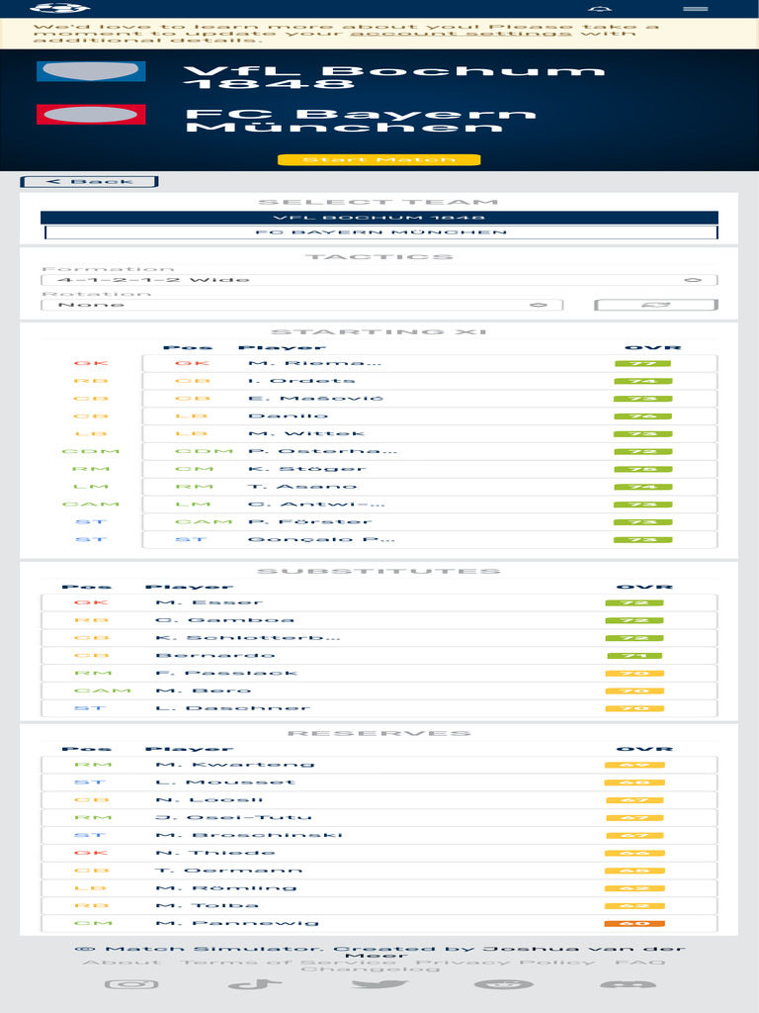Select reserve N. Loosli
This screenshot has width=759, height=1013.
[379, 799]
